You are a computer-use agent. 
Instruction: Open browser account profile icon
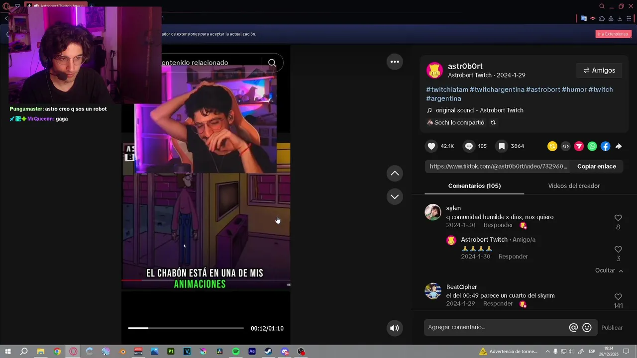coord(611,18)
